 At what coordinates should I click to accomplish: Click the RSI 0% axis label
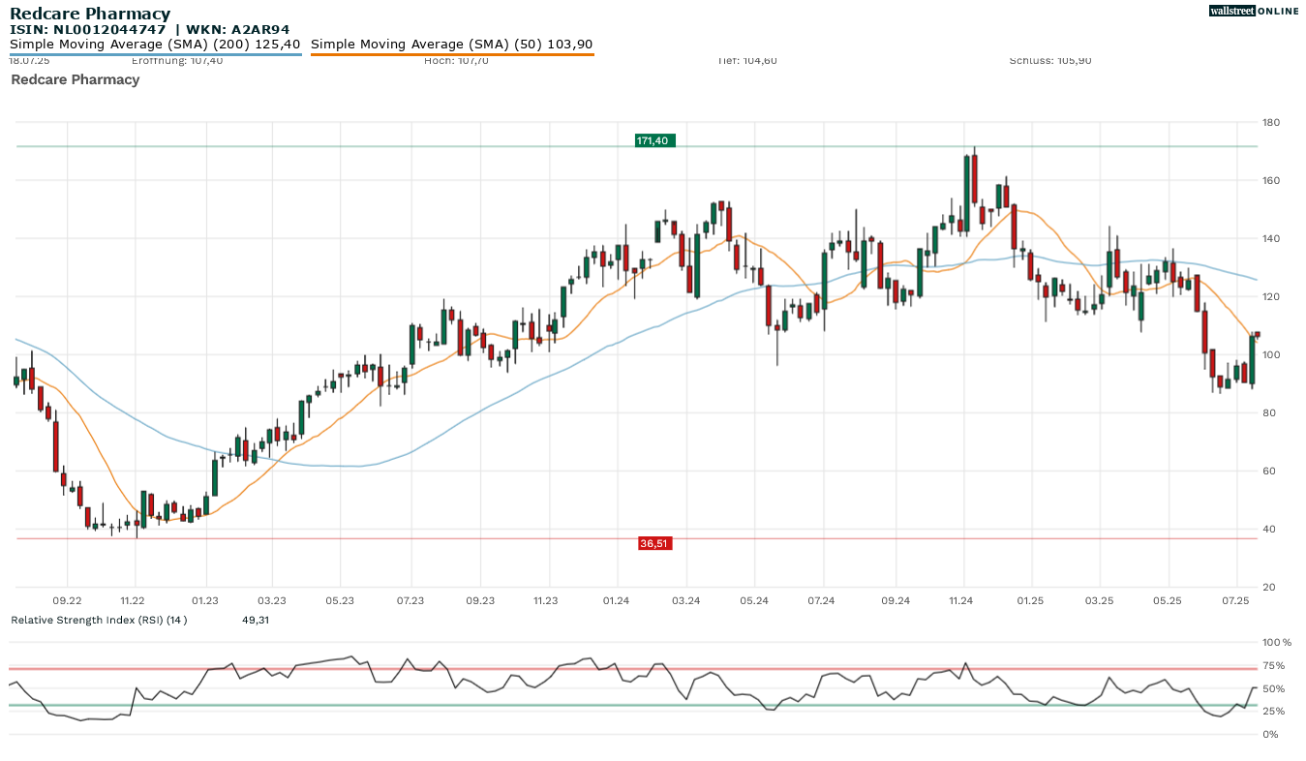coord(1270,735)
